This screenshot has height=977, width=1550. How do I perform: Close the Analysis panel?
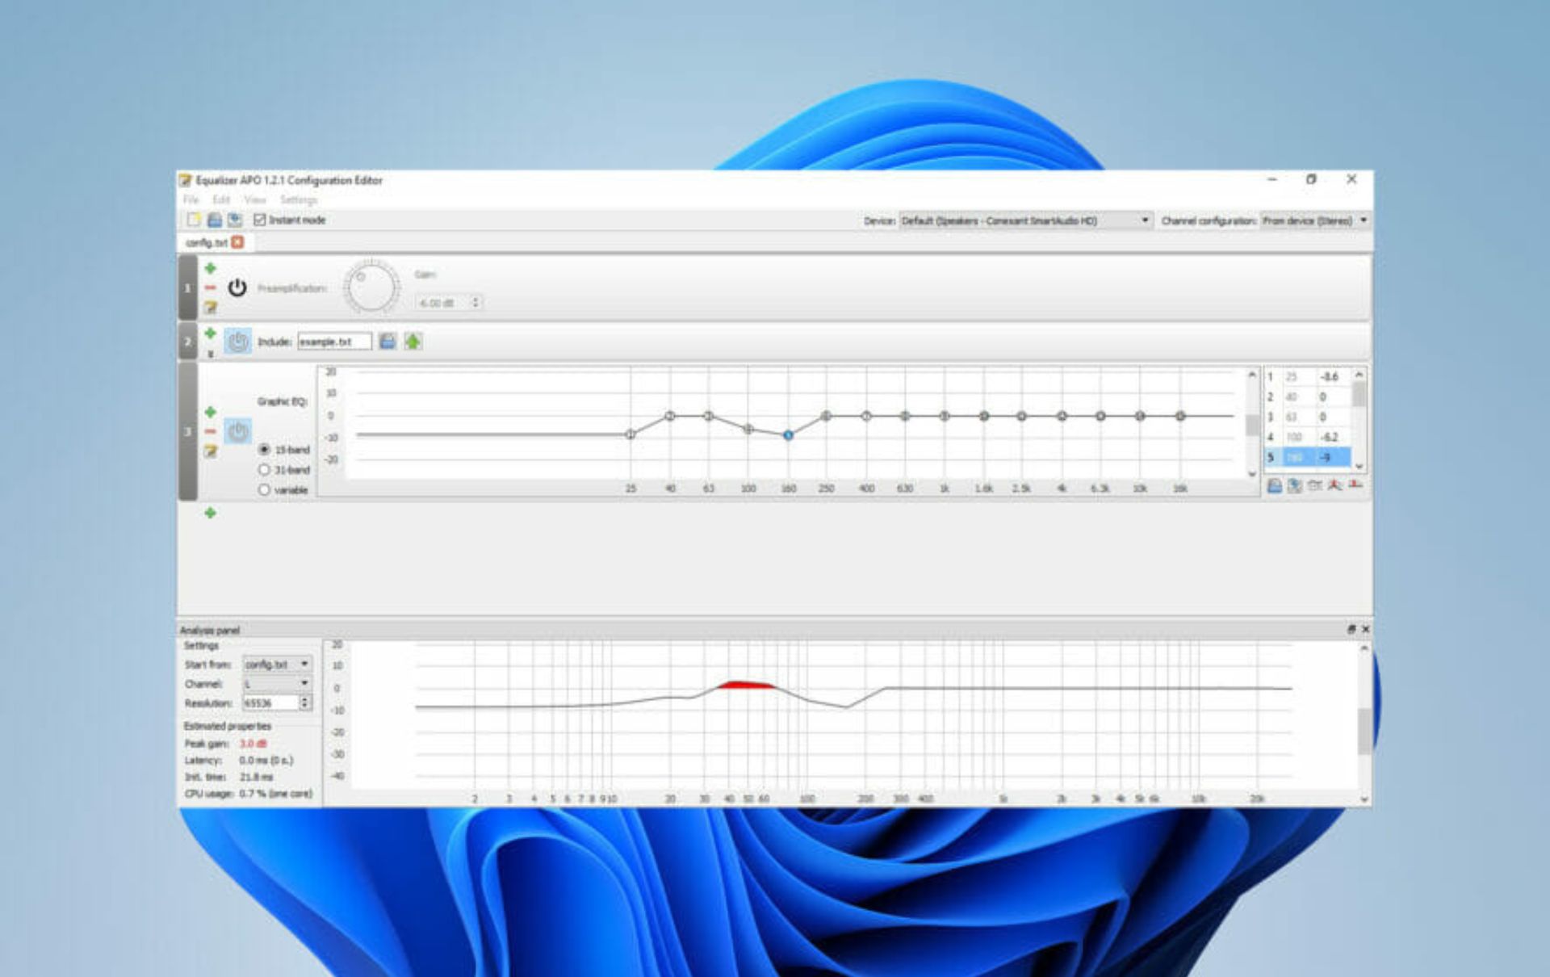click(1365, 629)
